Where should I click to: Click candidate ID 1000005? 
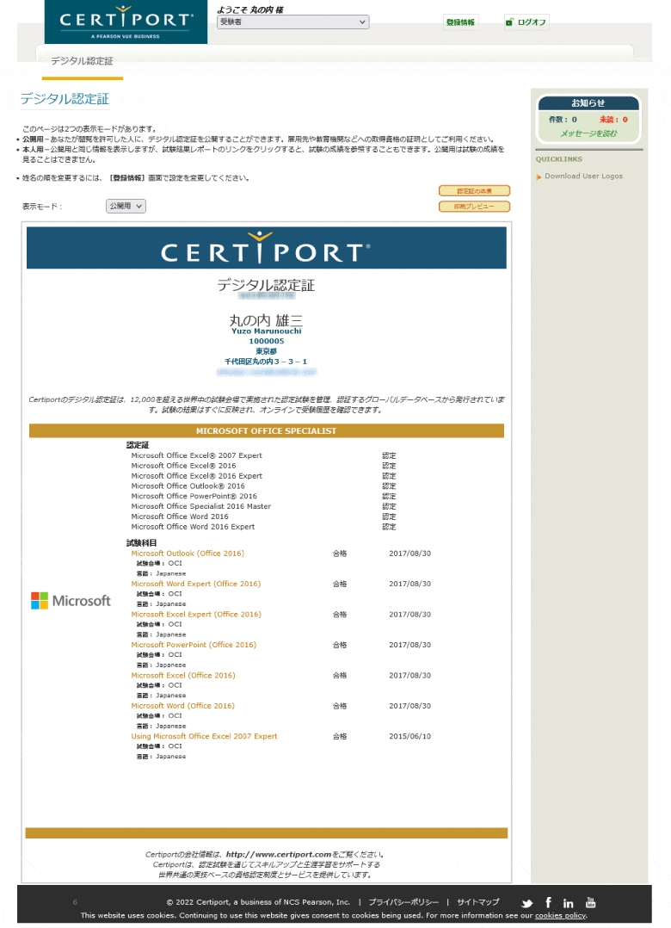click(x=267, y=342)
